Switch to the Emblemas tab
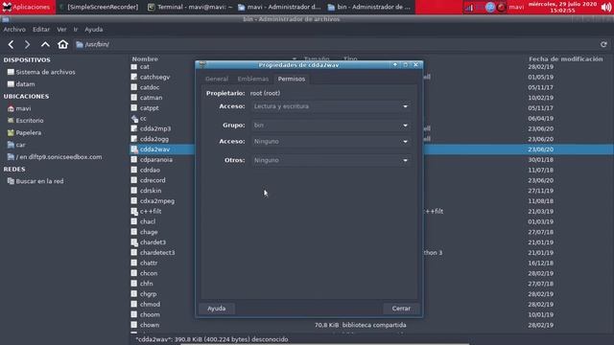 (x=253, y=79)
